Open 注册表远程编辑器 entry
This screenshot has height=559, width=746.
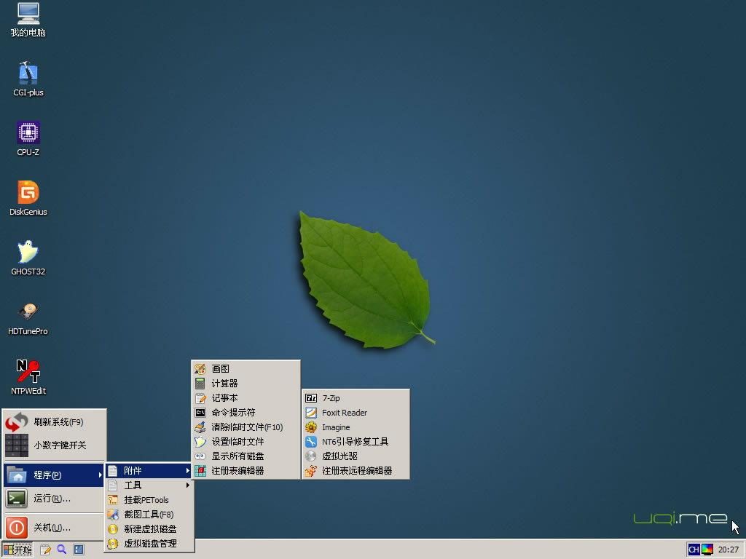[356, 471]
